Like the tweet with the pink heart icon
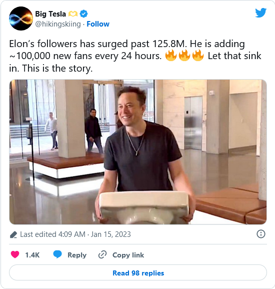275x289 pixels. pos(15,254)
